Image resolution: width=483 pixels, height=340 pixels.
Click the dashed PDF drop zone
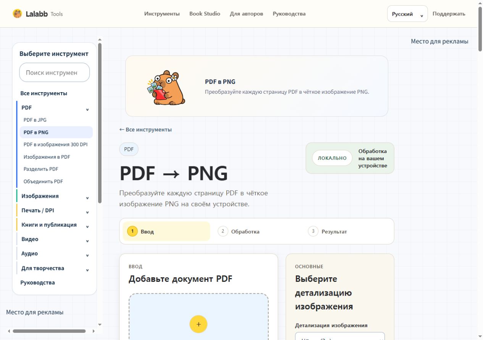[199, 317]
